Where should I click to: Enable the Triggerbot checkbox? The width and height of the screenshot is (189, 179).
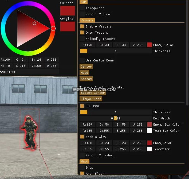point(82,8)
